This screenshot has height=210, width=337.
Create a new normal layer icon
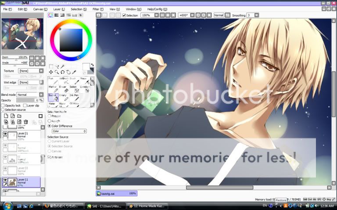tap(6, 116)
